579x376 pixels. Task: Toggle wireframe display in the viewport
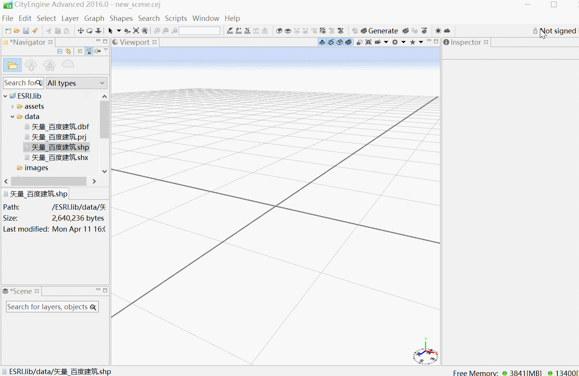tap(330, 42)
